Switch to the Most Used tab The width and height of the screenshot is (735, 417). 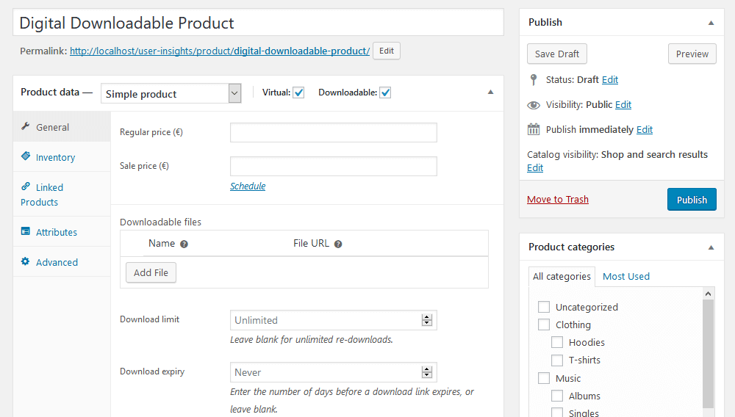[x=625, y=276]
